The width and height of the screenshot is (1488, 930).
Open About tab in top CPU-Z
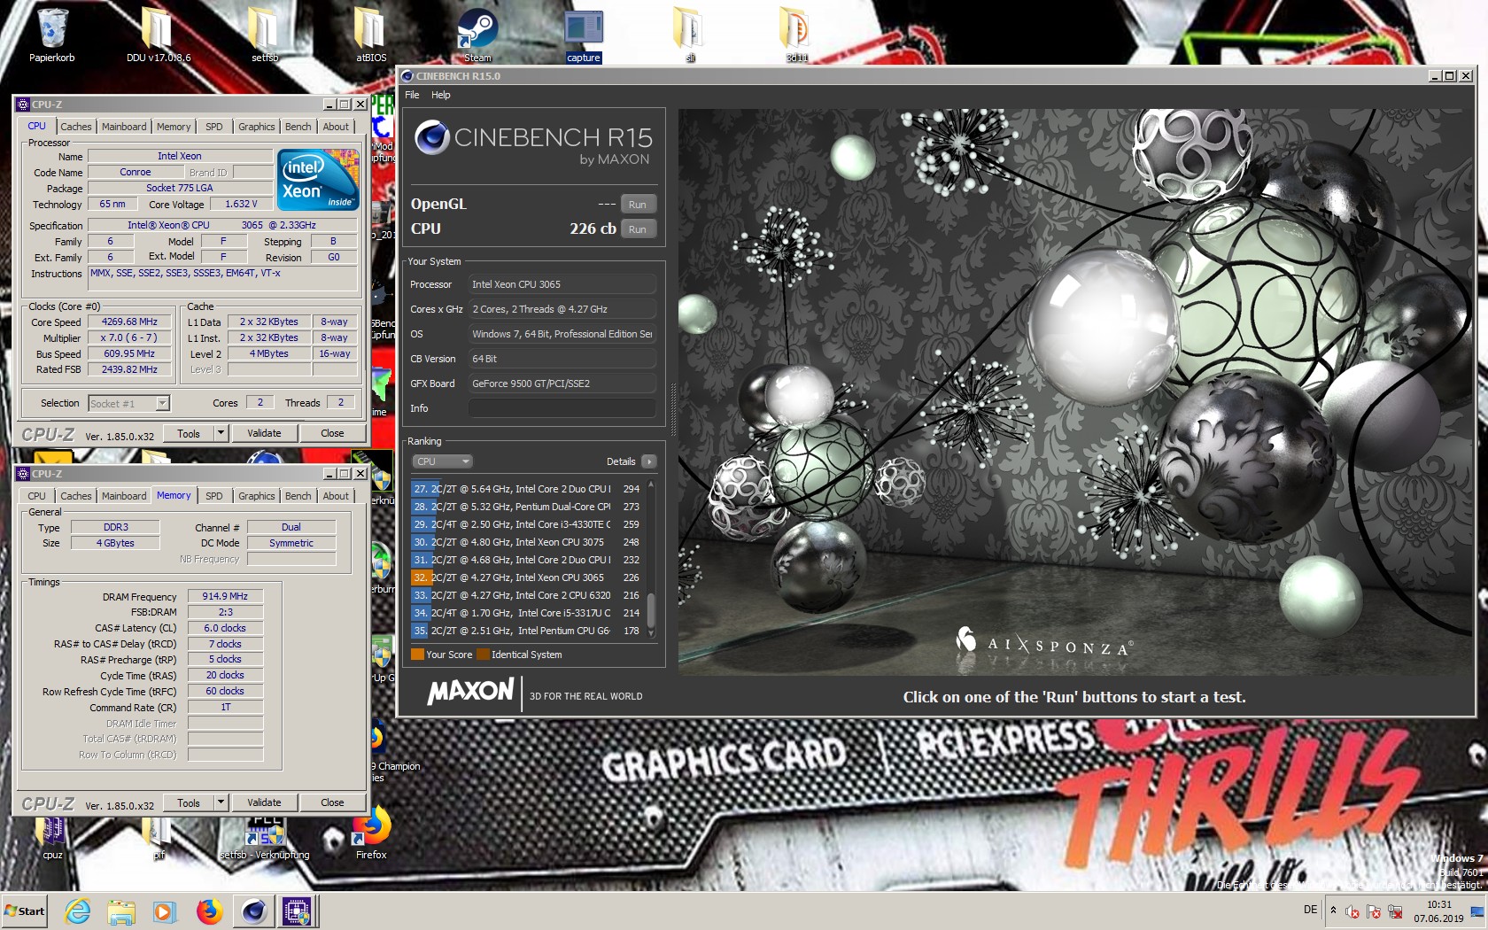(x=336, y=127)
